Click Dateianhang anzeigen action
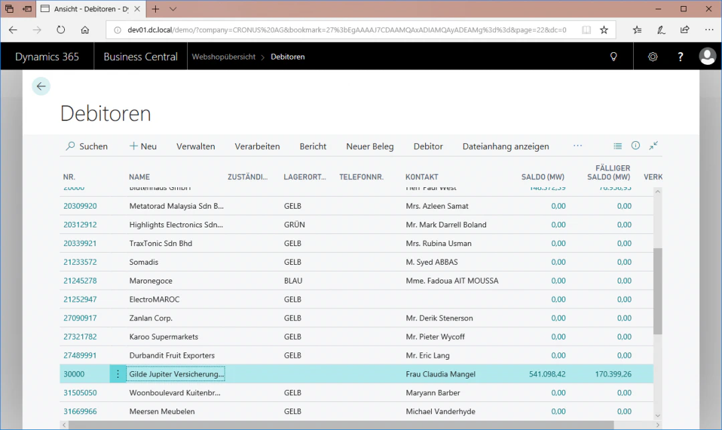Image resolution: width=722 pixels, height=430 pixels. [505, 146]
